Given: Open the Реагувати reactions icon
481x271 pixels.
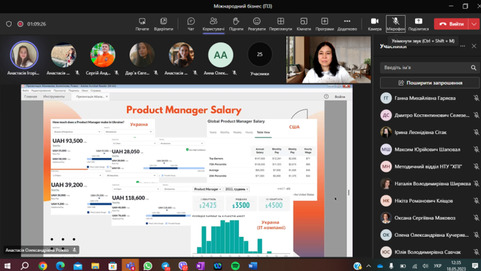Looking at the screenshot, I should (x=257, y=24).
